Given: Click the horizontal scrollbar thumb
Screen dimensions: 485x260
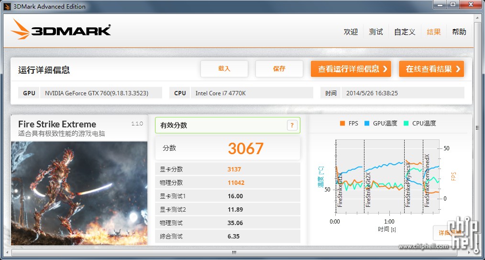Looking at the screenshot, I should point(234,252).
